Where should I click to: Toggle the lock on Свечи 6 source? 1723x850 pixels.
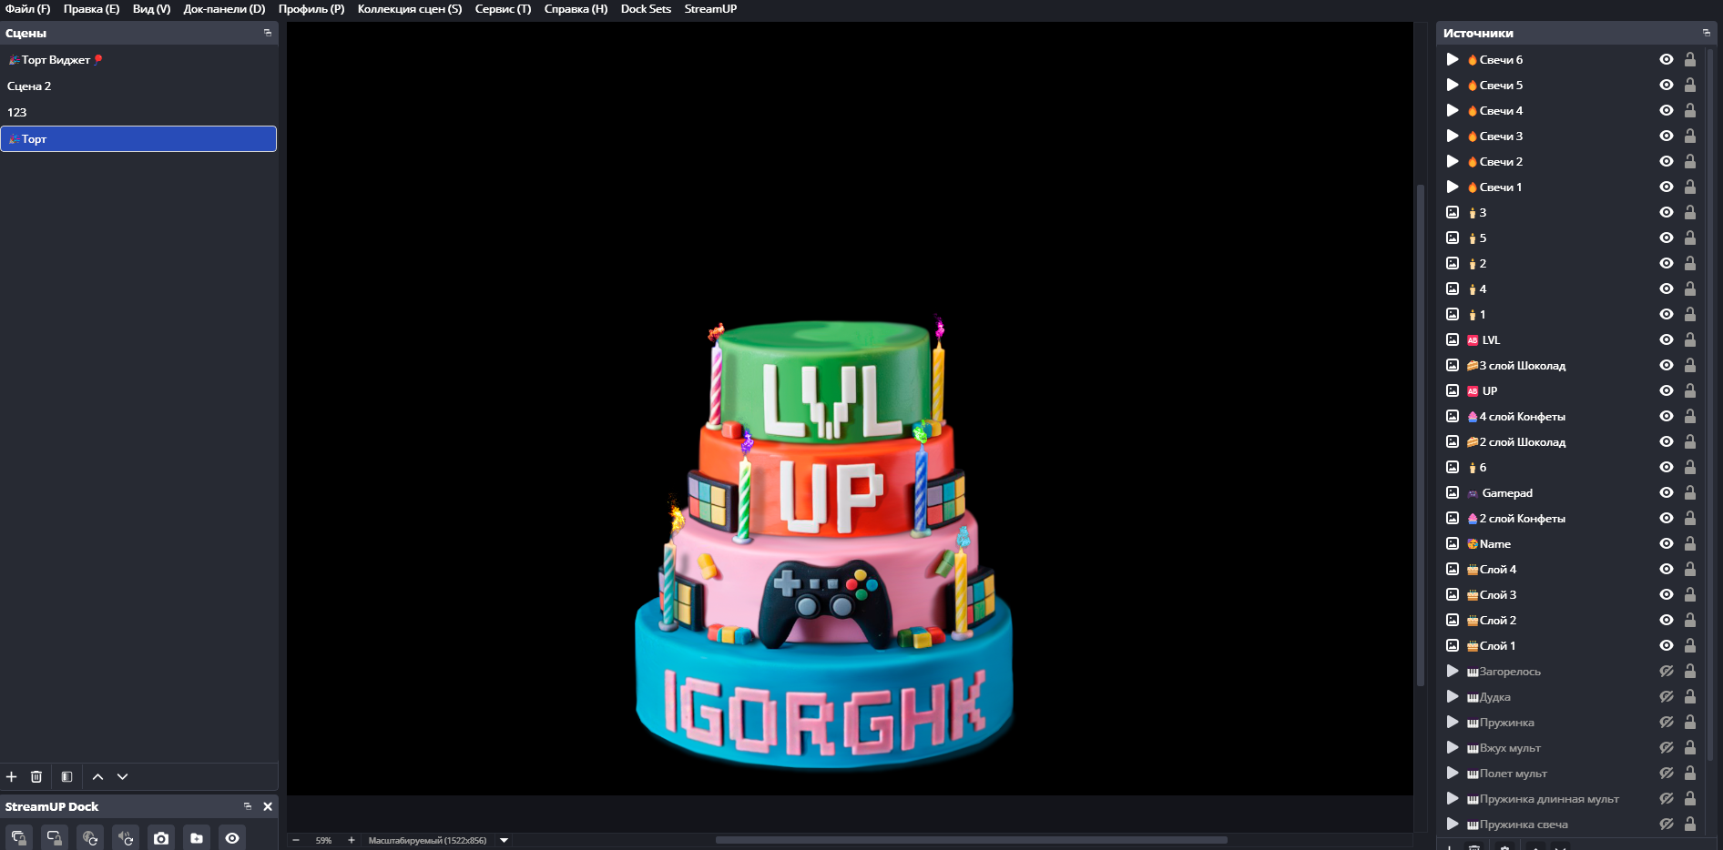[x=1689, y=59]
